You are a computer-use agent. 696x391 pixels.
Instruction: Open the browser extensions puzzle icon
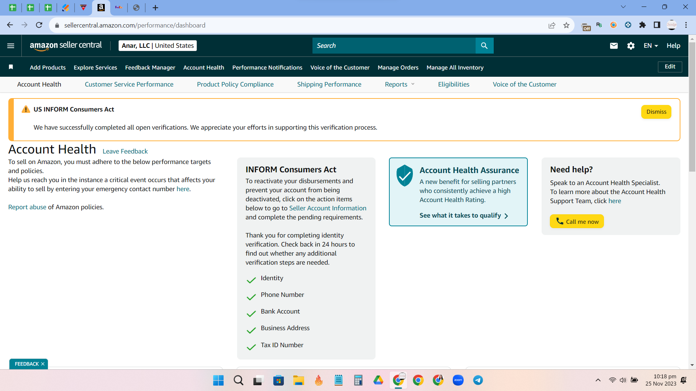[x=642, y=25]
